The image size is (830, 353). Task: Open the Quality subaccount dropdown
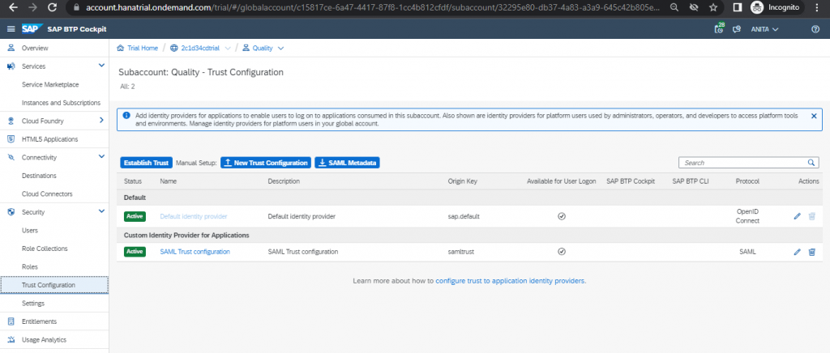coord(280,48)
